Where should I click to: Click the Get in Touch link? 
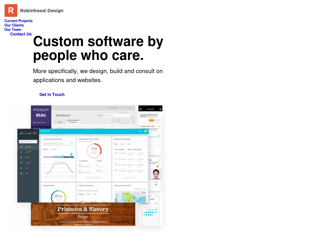pyautogui.click(x=52, y=94)
